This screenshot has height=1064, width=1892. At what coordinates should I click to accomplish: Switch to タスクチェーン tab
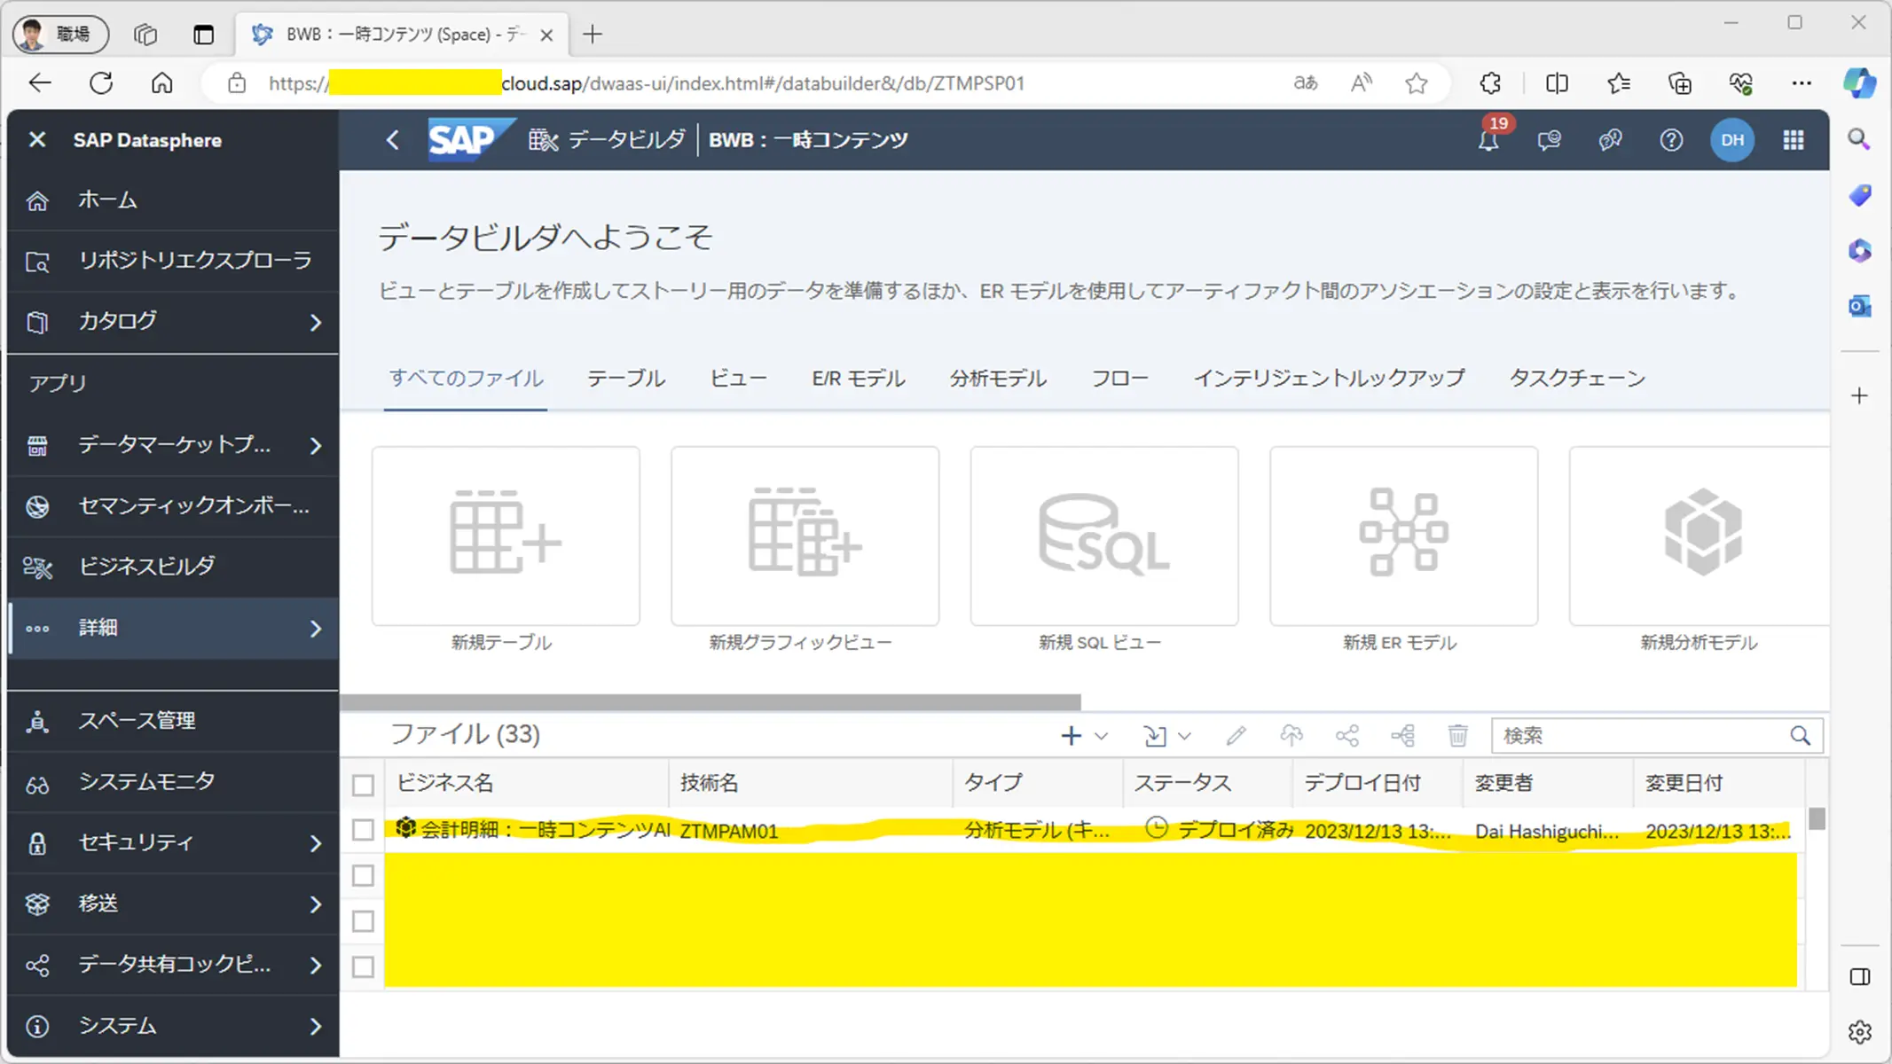[1577, 379]
